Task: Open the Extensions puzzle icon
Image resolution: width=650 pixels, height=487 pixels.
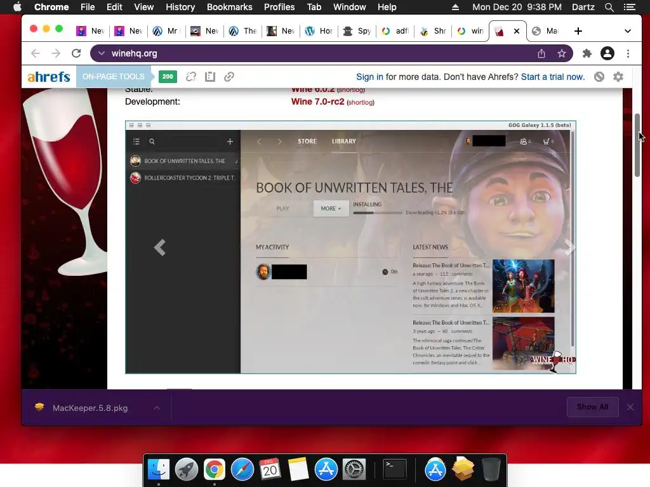Action: [587, 53]
